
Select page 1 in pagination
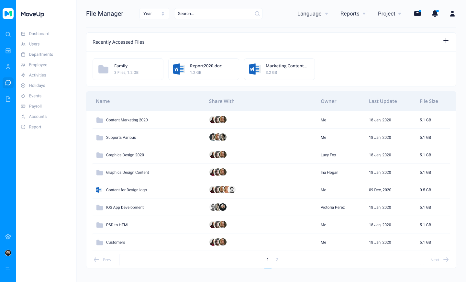pos(268,260)
